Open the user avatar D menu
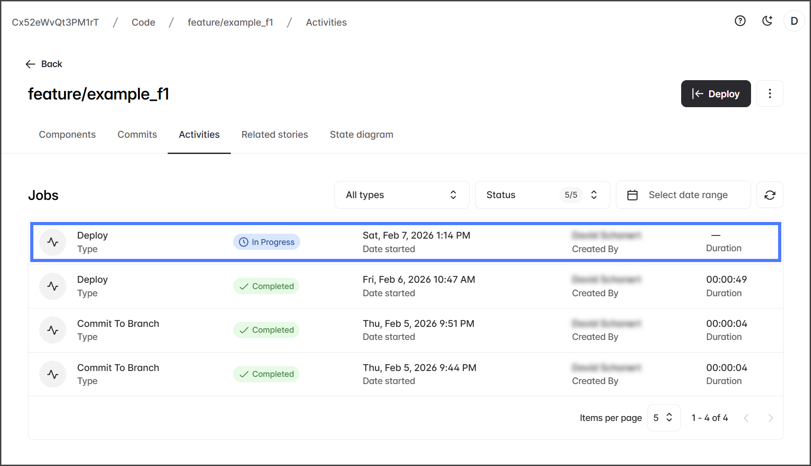This screenshot has height=466, width=811. click(x=794, y=21)
